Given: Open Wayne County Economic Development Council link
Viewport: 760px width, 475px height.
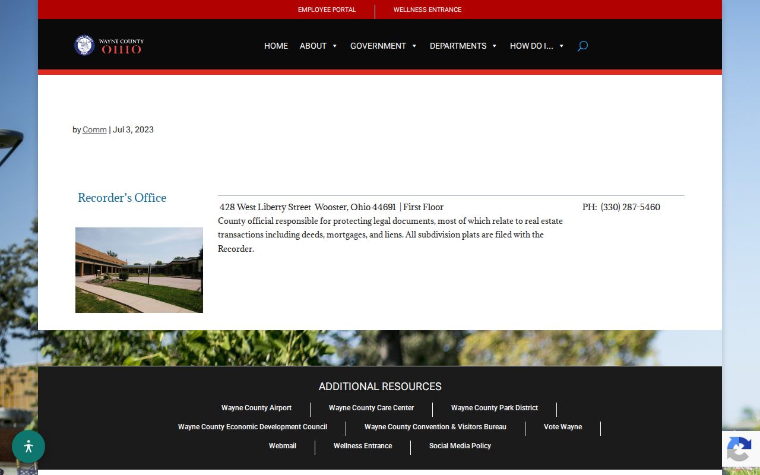Looking at the screenshot, I should point(252,427).
